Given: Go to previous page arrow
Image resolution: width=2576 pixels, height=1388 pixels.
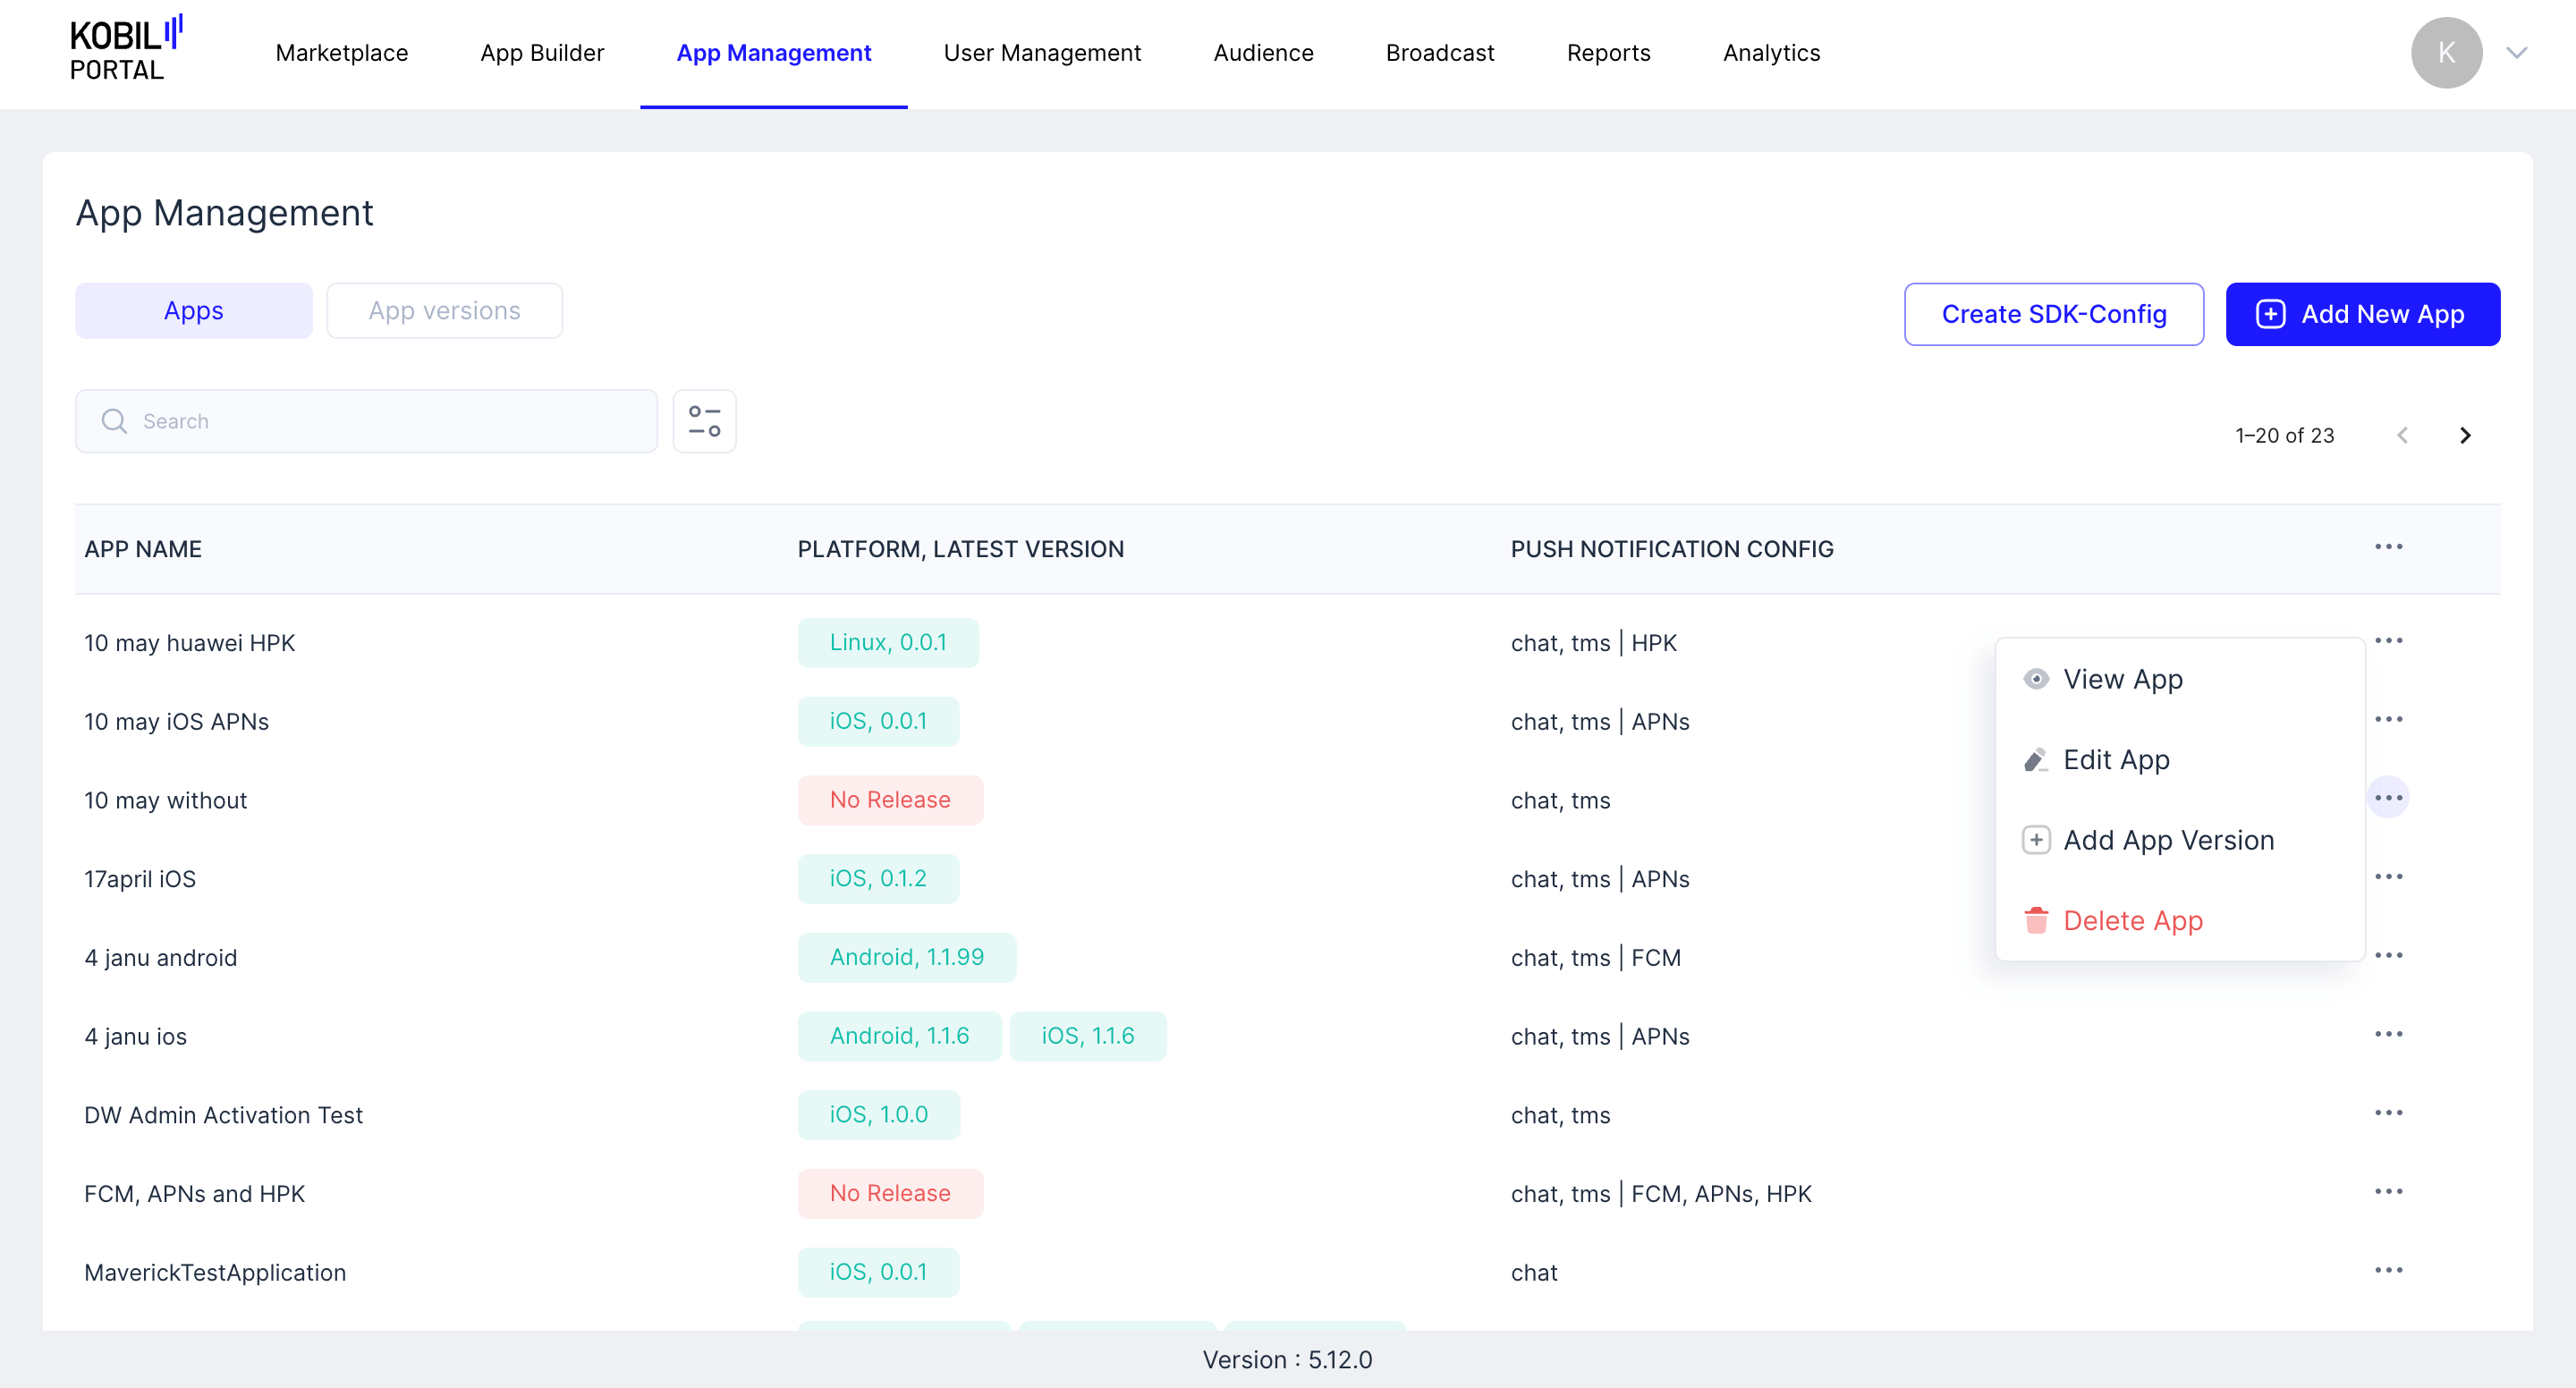Looking at the screenshot, I should 2402,435.
